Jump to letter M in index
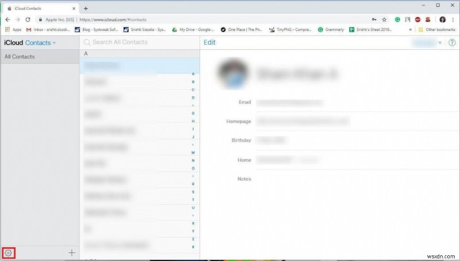The image size is (460, 261). pyautogui.click(x=193, y=153)
